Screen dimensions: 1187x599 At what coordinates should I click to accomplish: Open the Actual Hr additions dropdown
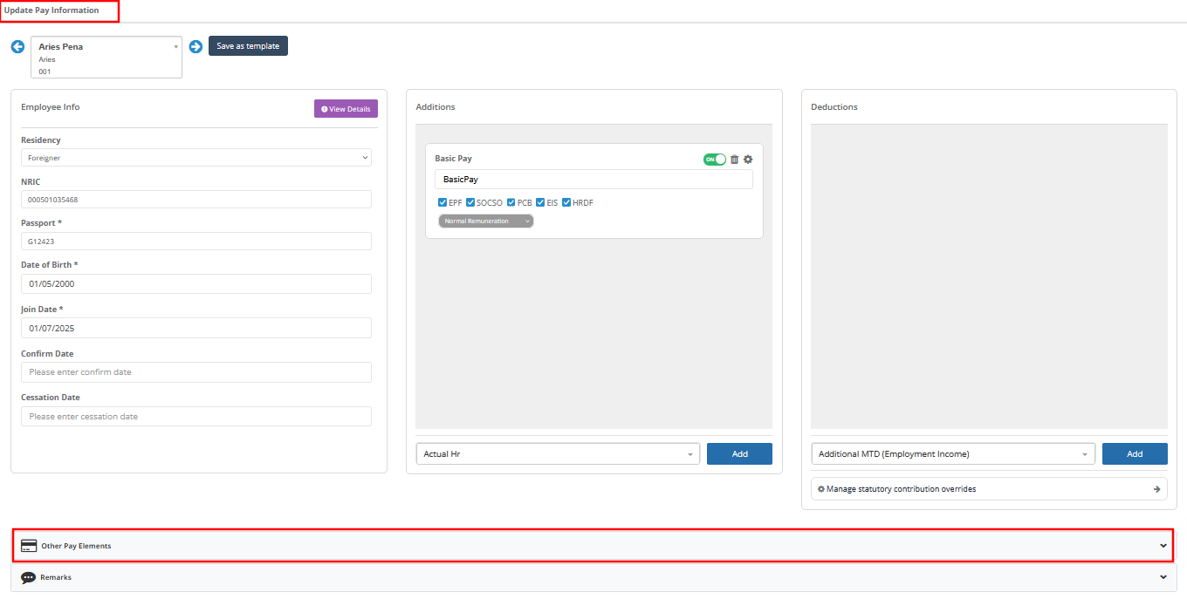[x=558, y=454]
